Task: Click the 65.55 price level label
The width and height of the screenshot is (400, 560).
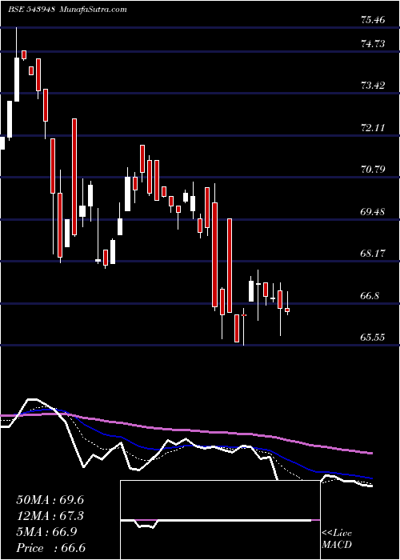Action: coord(373,337)
